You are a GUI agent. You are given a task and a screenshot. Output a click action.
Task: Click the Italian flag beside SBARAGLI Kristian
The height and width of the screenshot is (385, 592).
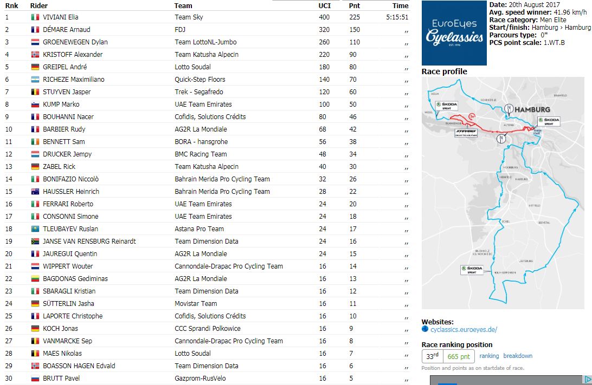pyautogui.click(x=35, y=291)
